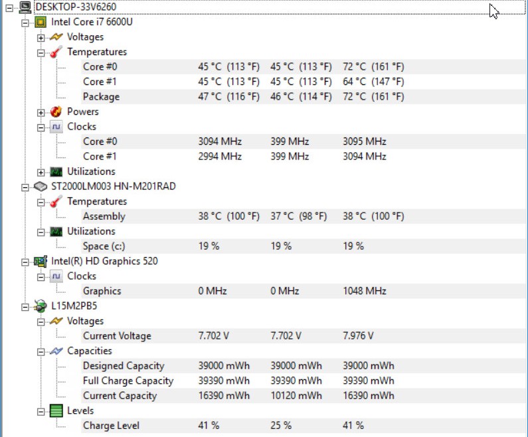528x437 pixels.
Task: Click the green Levels icon
Action: (56, 410)
